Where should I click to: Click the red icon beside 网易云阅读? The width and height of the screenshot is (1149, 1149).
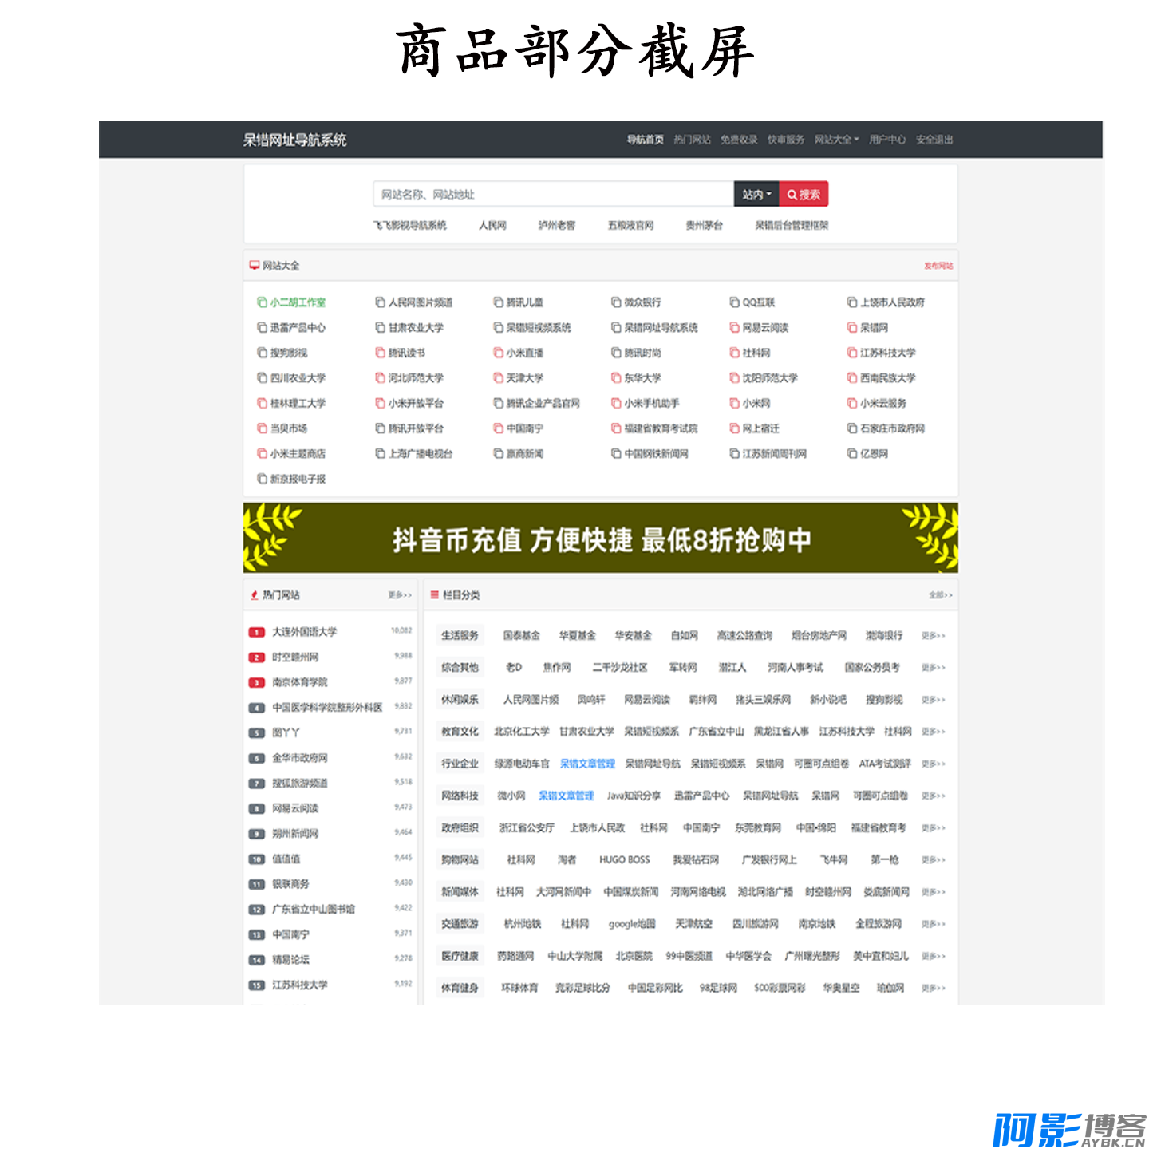(x=734, y=328)
